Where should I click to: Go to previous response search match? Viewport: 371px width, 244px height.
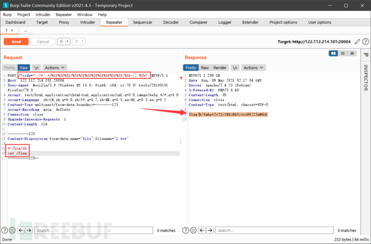[202, 230]
